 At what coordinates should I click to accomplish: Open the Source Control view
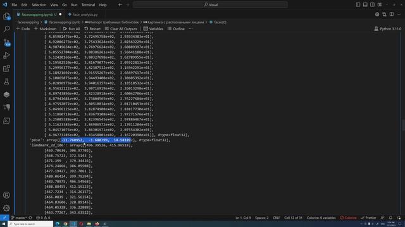6,42
